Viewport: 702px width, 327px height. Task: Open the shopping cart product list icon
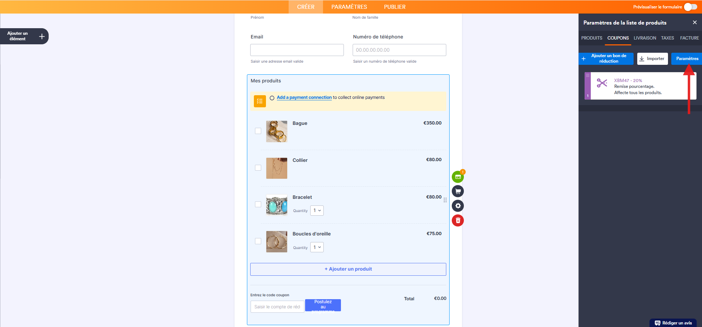[458, 191]
